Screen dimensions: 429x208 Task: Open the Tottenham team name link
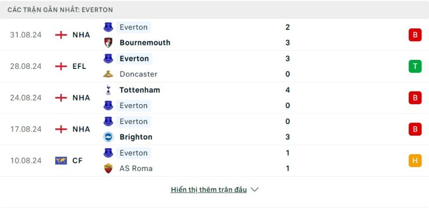pyautogui.click(x=139, y=90)
